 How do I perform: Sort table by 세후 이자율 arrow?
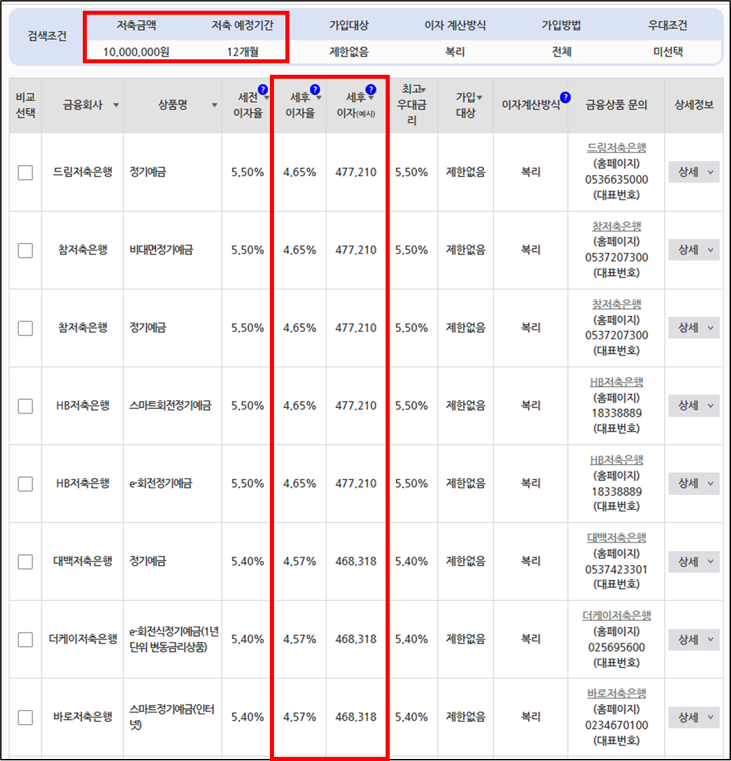318,98
